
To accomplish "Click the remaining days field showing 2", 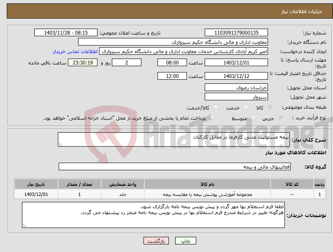I will (127, 62).
